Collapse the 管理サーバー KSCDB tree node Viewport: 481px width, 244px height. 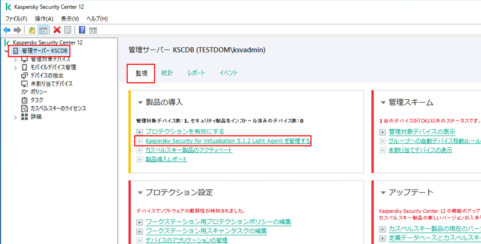(6, 51)
